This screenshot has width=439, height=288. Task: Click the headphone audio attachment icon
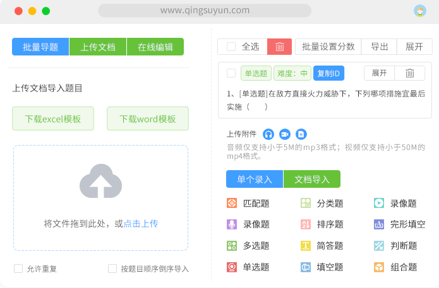pyautogui.click(x=268, y=134)
